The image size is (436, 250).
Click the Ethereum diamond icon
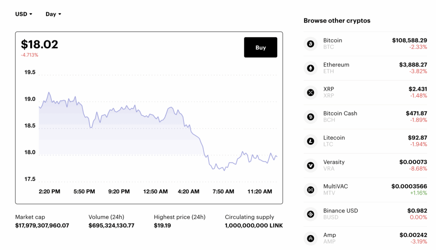pyautogui.click(x=310, y=68)
